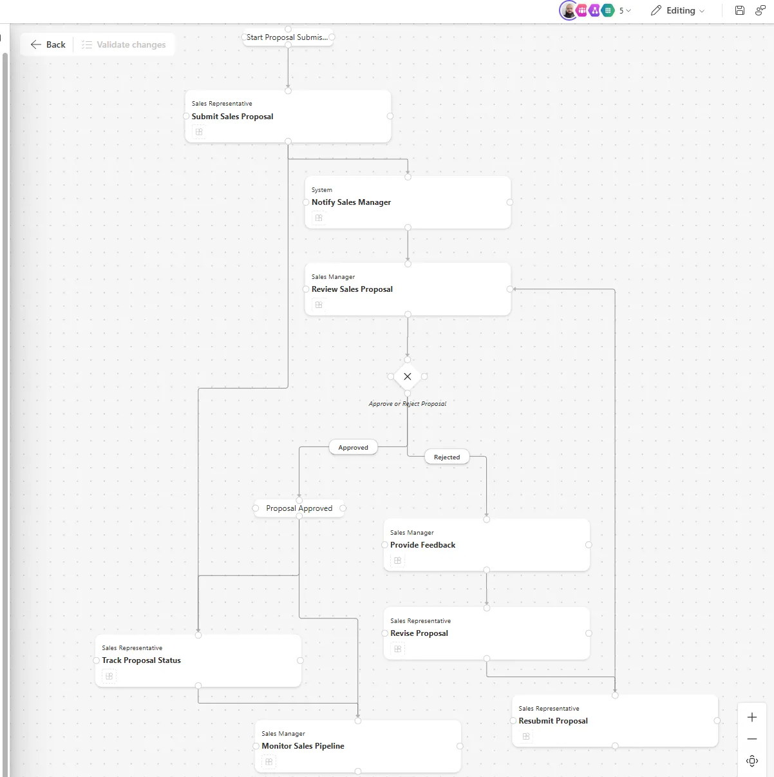Expand the 5 collaborators dropdown
This screenshot has height=777, width=774.
coord(625,10)
